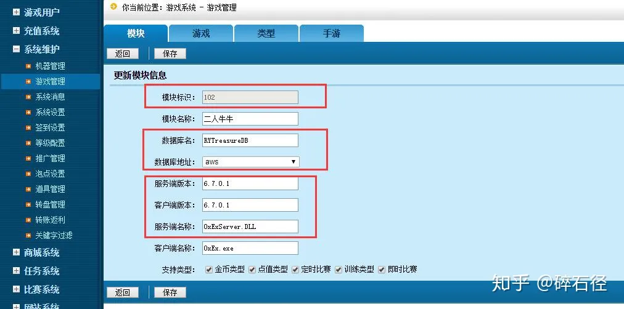Open 游戏管理 in the sidebar

pyautogui.click(x=50, y=81)
